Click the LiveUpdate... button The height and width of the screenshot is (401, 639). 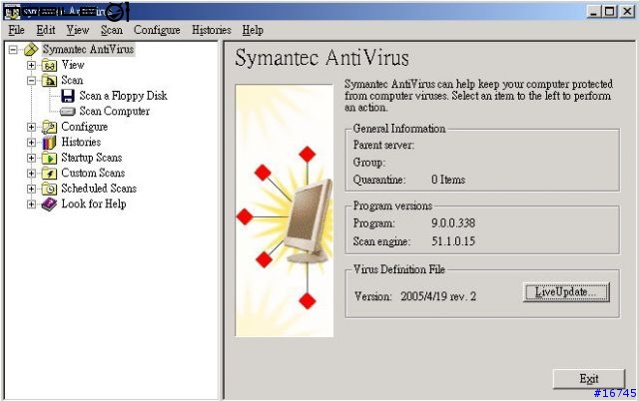coord(566,292)
